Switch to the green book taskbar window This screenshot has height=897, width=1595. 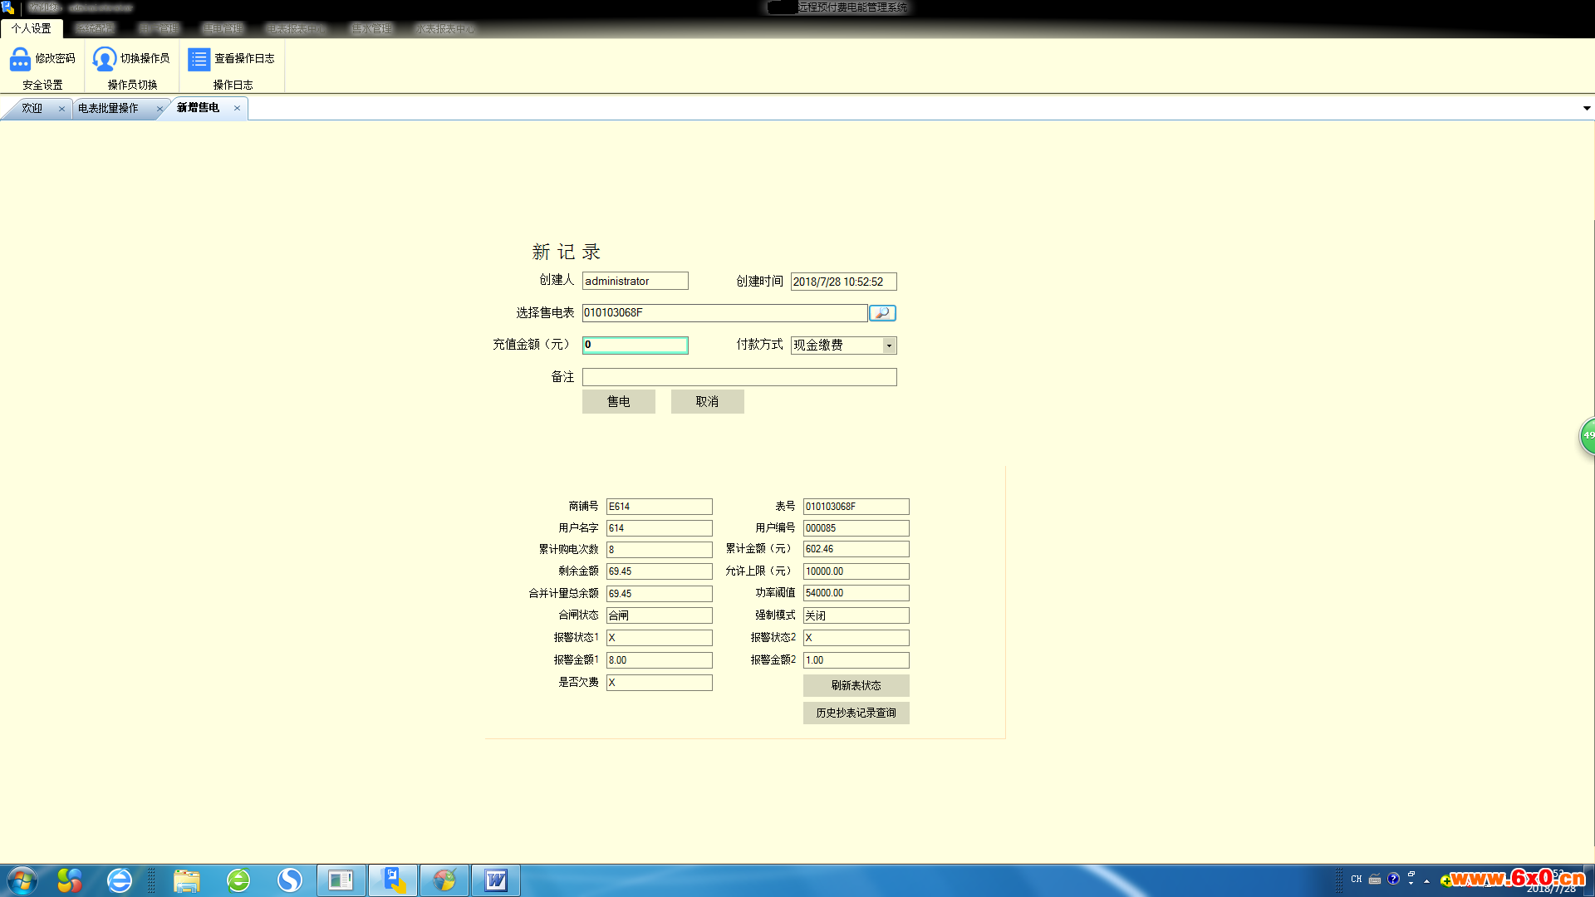pyautogui.click(x=341, y=880)
